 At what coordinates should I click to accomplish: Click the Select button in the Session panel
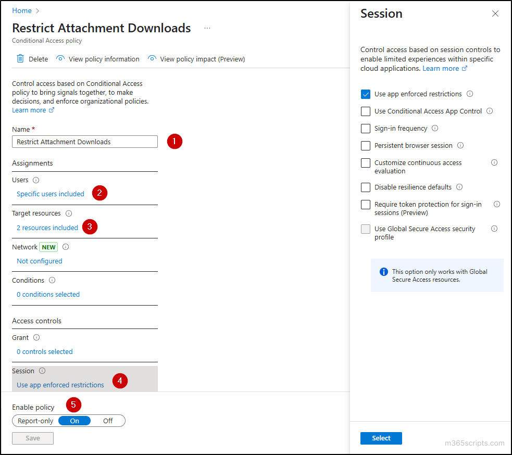click(x=381, y=438)
